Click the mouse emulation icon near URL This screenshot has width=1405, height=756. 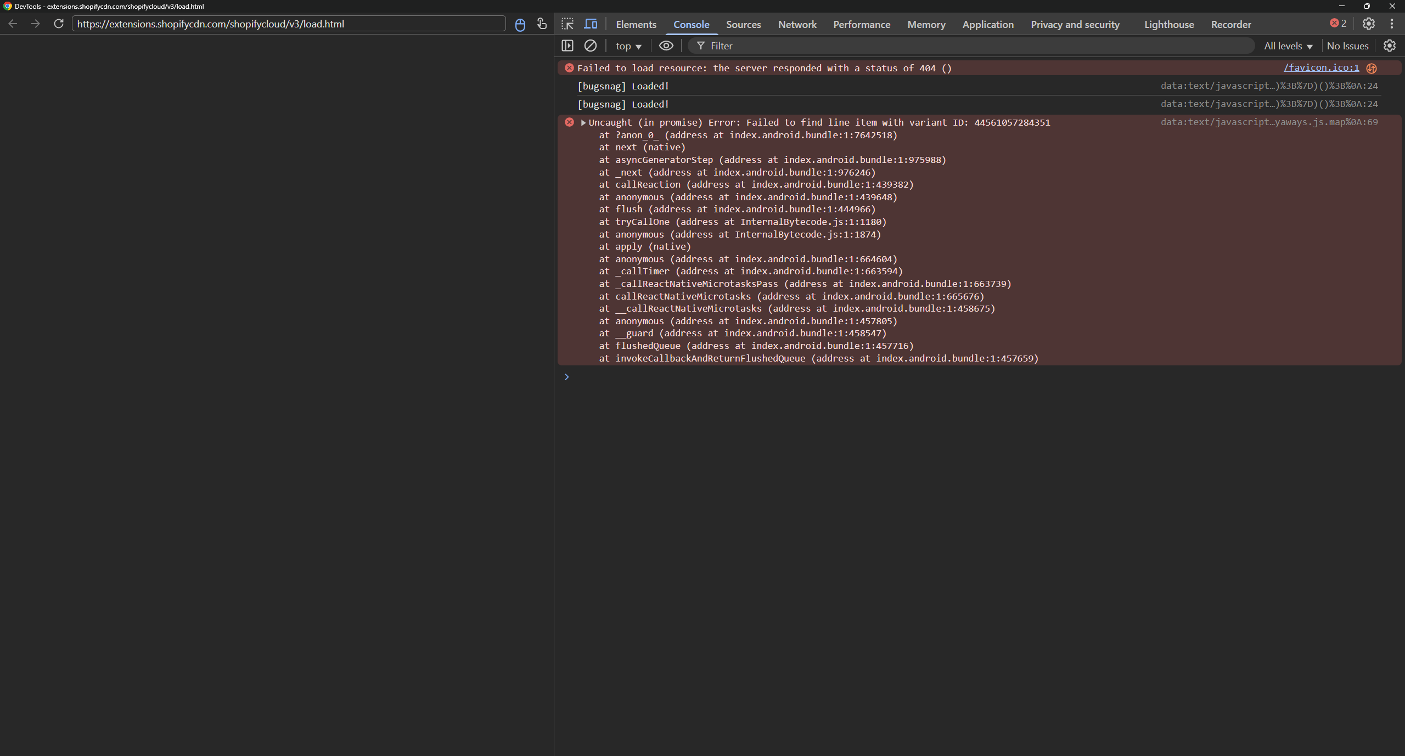coord(520,25)
